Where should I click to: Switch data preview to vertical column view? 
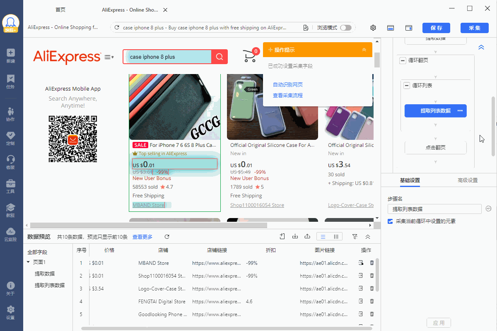point(336,237)
